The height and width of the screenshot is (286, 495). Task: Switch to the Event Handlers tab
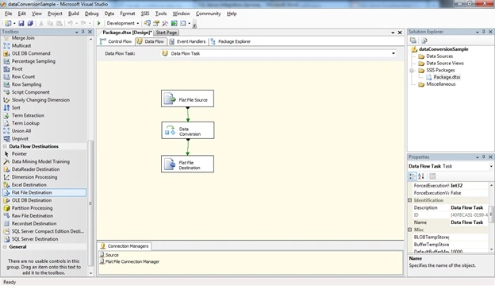pyautogui.click(x=187, y=41)
